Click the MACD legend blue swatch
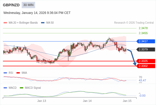The image size is (156, 105). (x=5, y=88)
